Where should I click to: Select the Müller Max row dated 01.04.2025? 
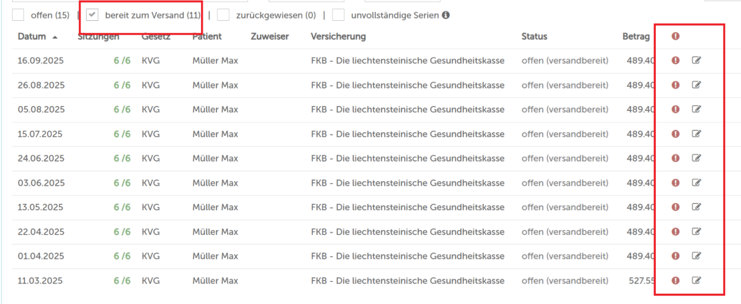pos(215,256)
